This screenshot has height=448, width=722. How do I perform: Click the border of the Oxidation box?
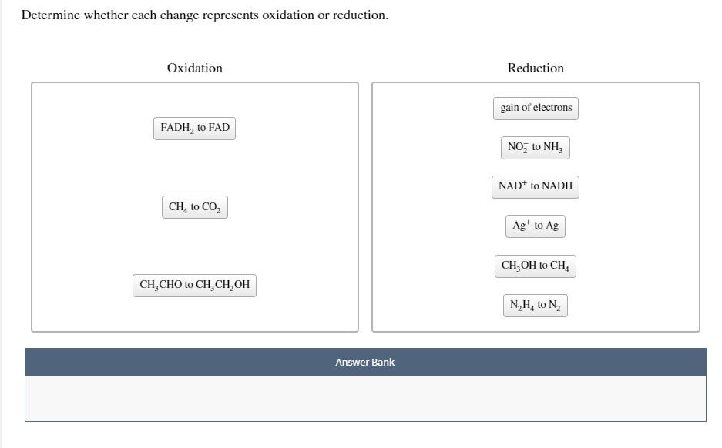(194, 82)
